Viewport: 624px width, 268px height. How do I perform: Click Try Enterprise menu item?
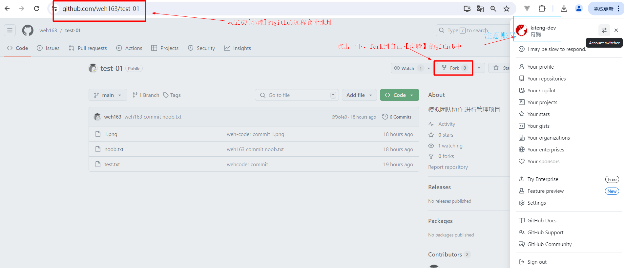click(x=569, y=179)
